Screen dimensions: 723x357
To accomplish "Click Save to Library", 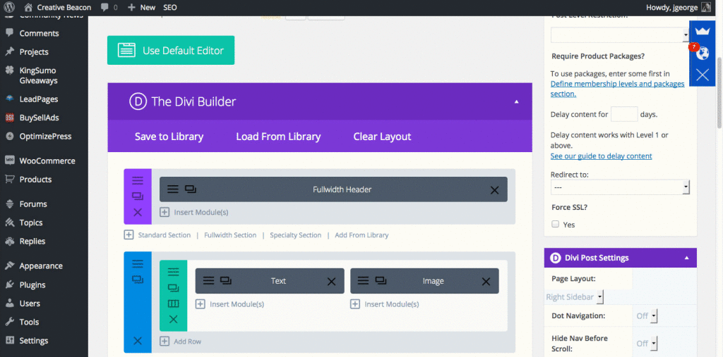I will (169, 137).
